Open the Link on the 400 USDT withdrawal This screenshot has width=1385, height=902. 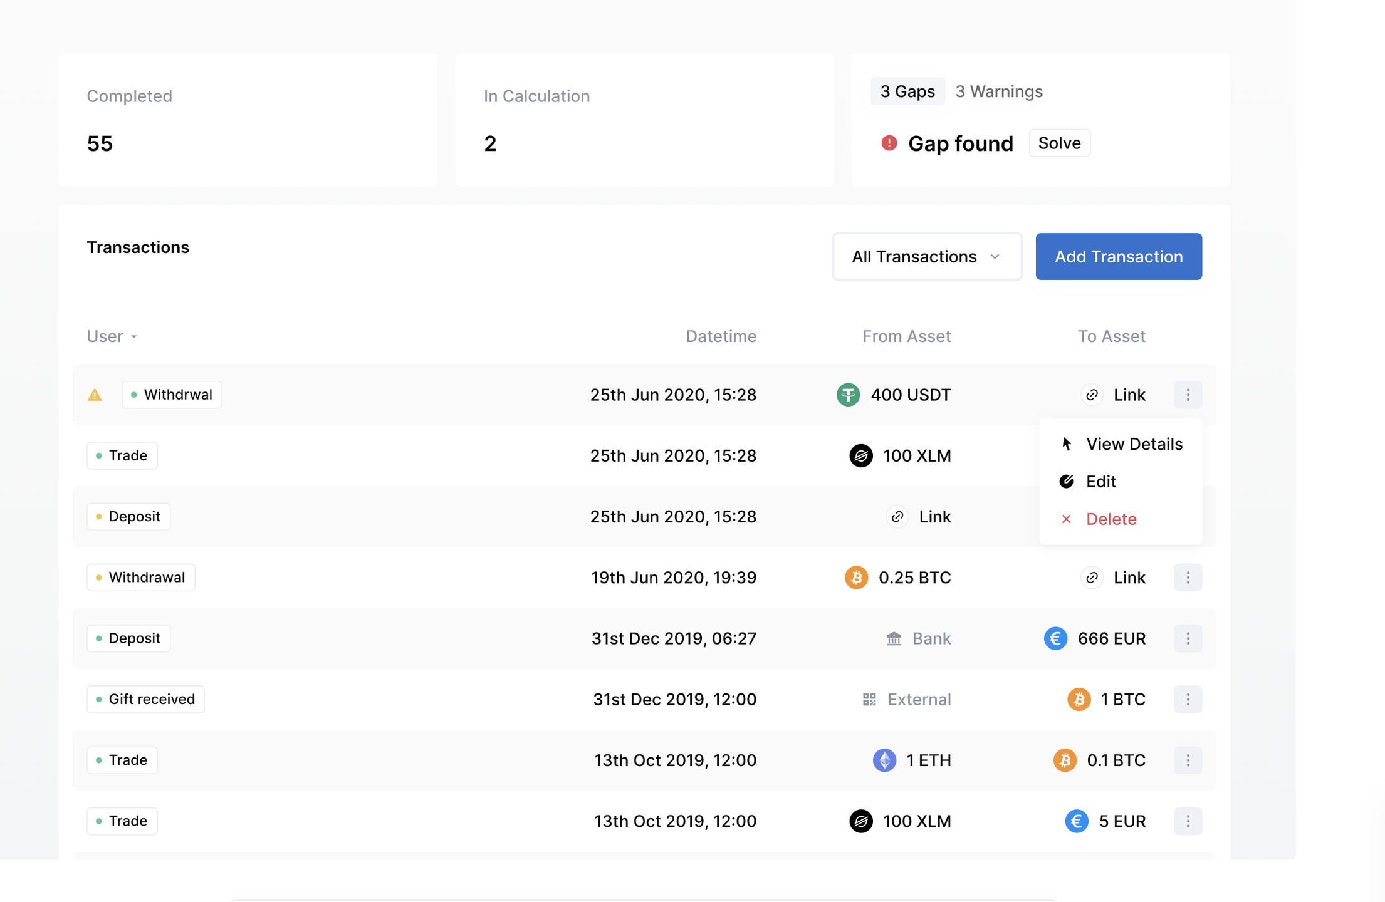point(1114,395)
